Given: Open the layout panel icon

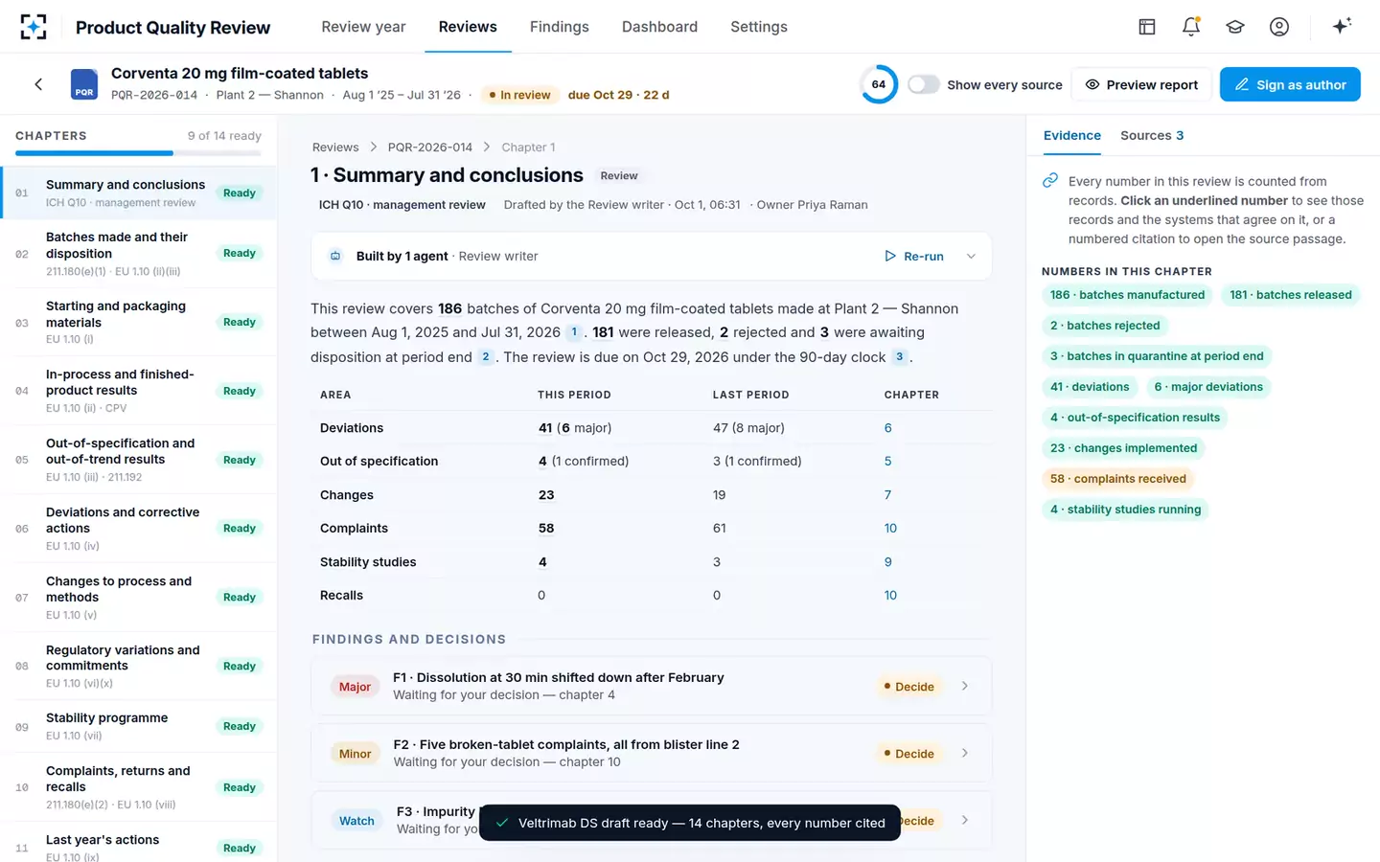Looking at the screenshot, I should 1147,27.
